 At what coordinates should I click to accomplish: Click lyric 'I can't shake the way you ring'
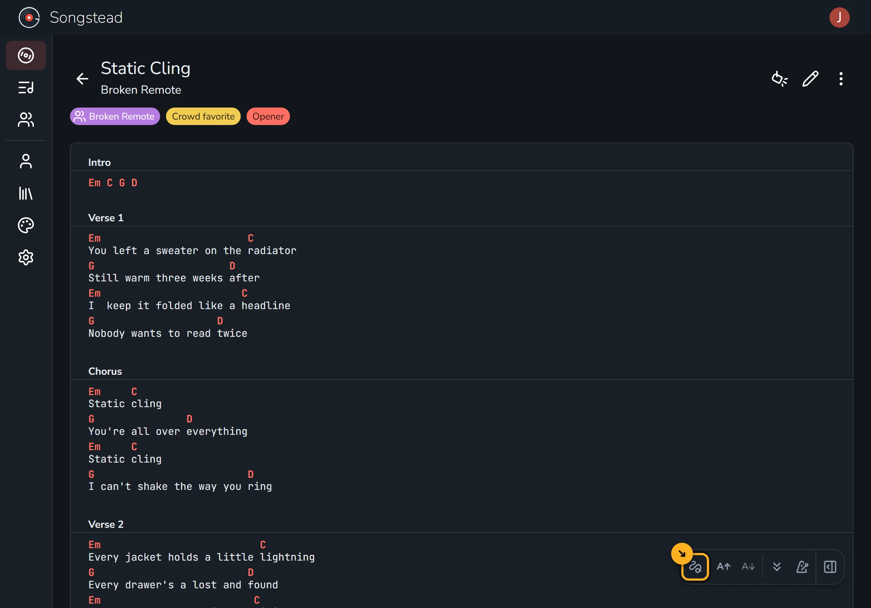[180, 486]
